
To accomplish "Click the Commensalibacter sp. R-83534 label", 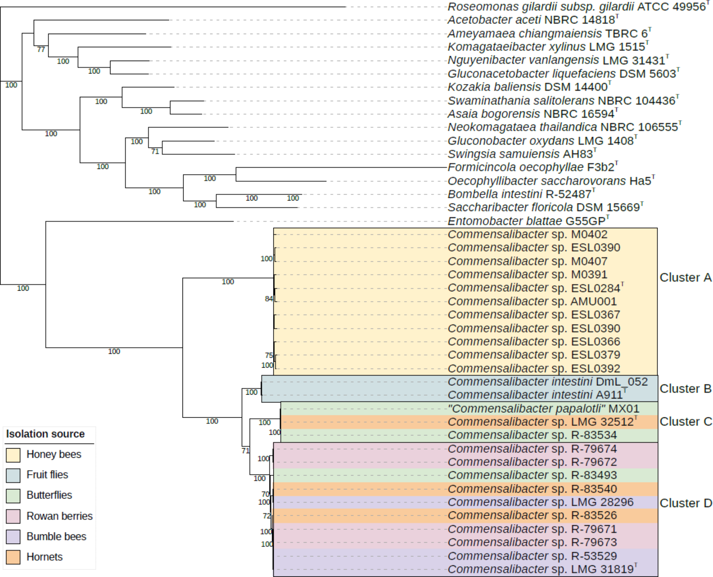I will coord(532,435).
